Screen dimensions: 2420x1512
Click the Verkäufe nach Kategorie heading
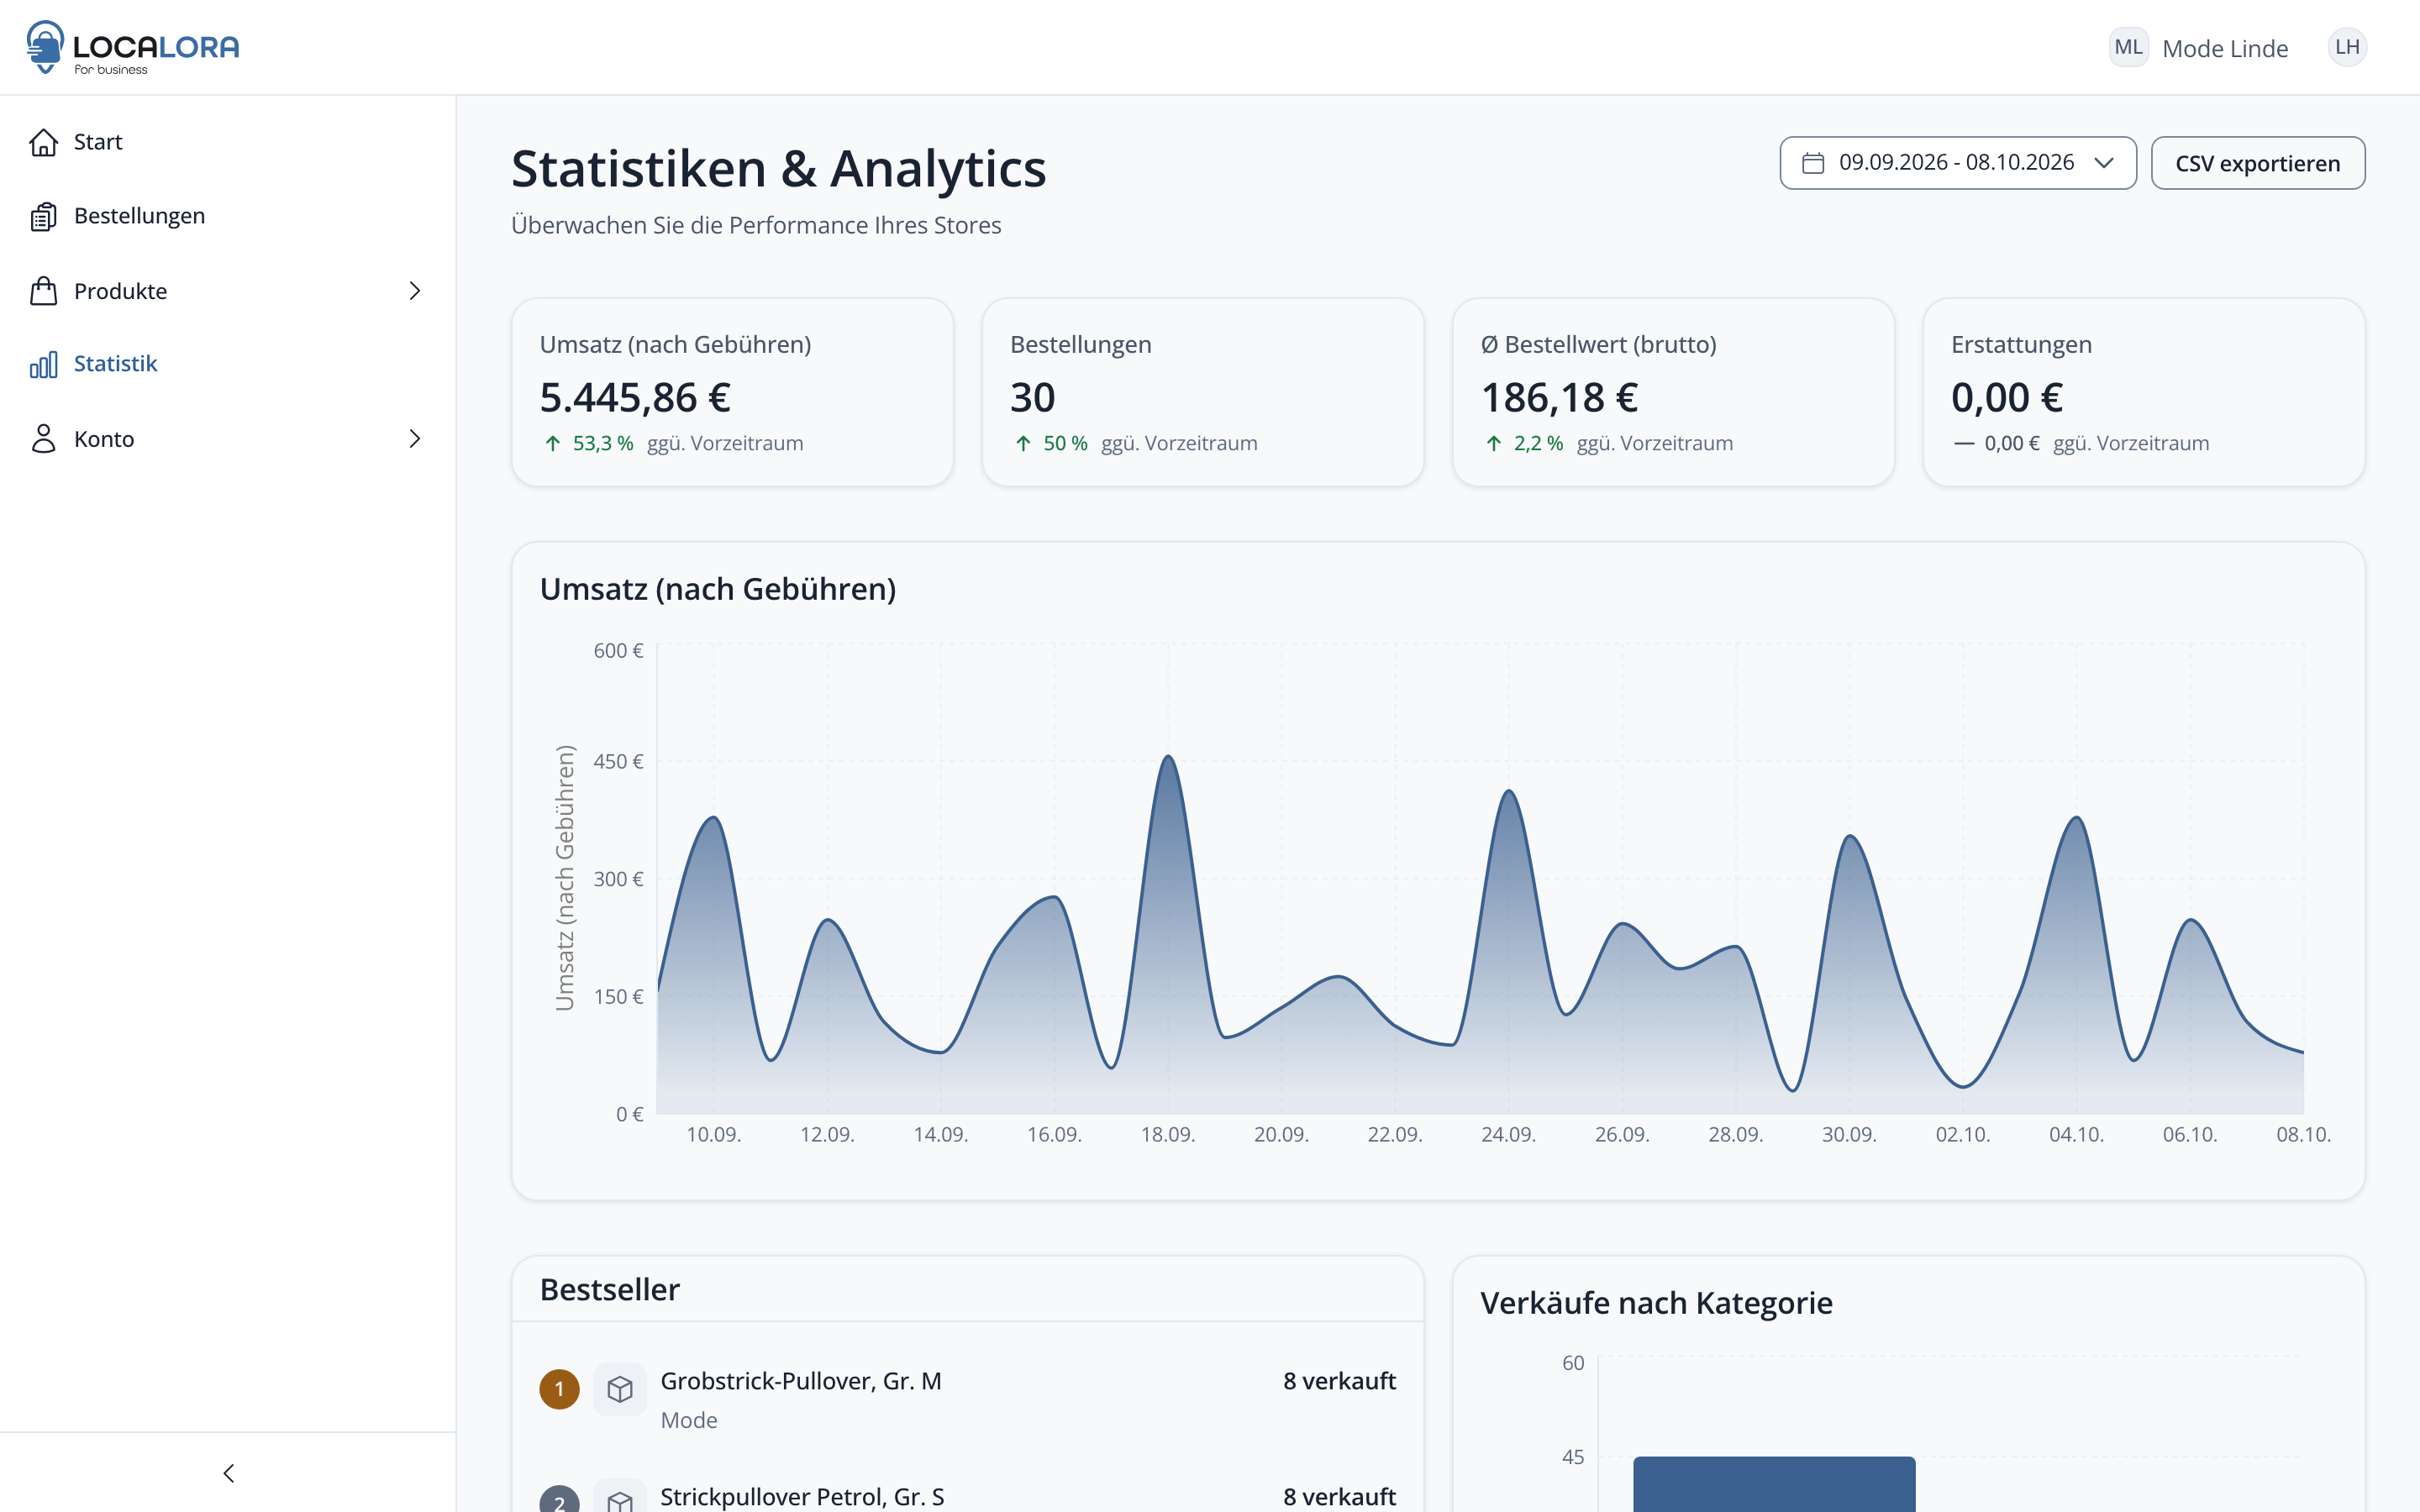[1656, 1303]
